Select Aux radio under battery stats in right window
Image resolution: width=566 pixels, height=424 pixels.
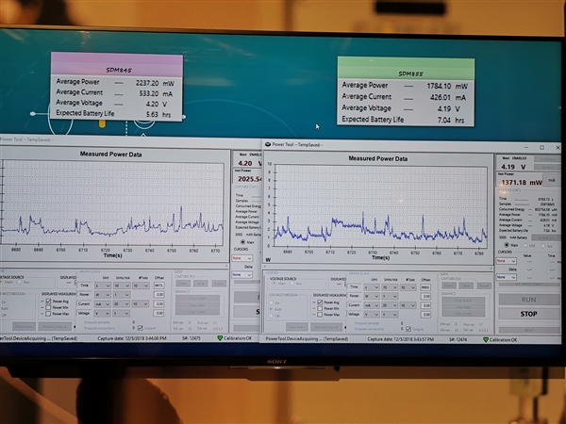pyautogui.click(x=543, y=246)
